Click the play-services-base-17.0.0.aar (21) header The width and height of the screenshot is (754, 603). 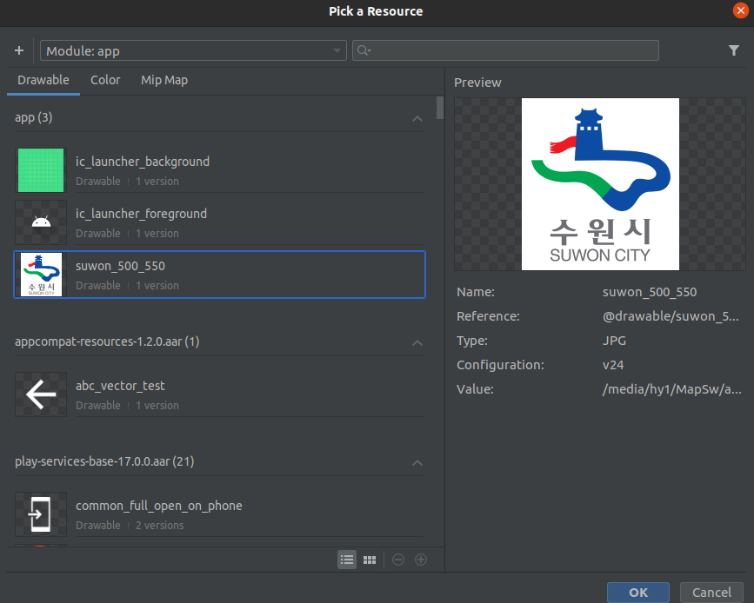[104, 461]
